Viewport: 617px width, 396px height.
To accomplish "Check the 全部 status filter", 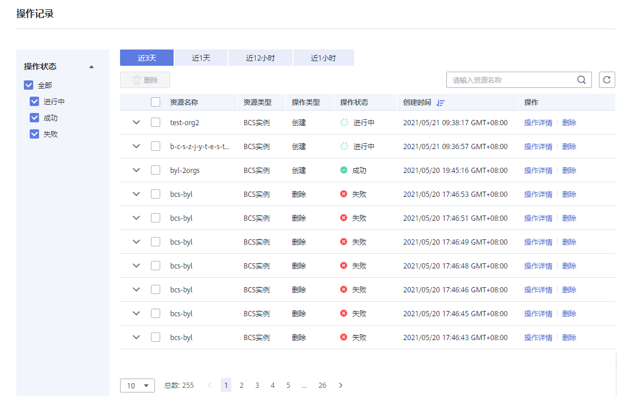I will (29, 85).
